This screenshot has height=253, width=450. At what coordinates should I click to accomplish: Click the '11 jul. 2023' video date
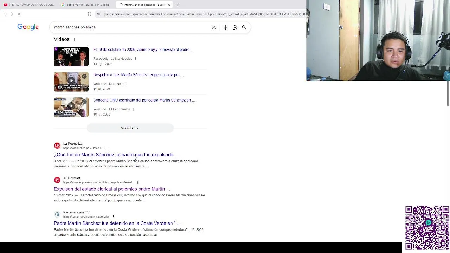(102, 89)
